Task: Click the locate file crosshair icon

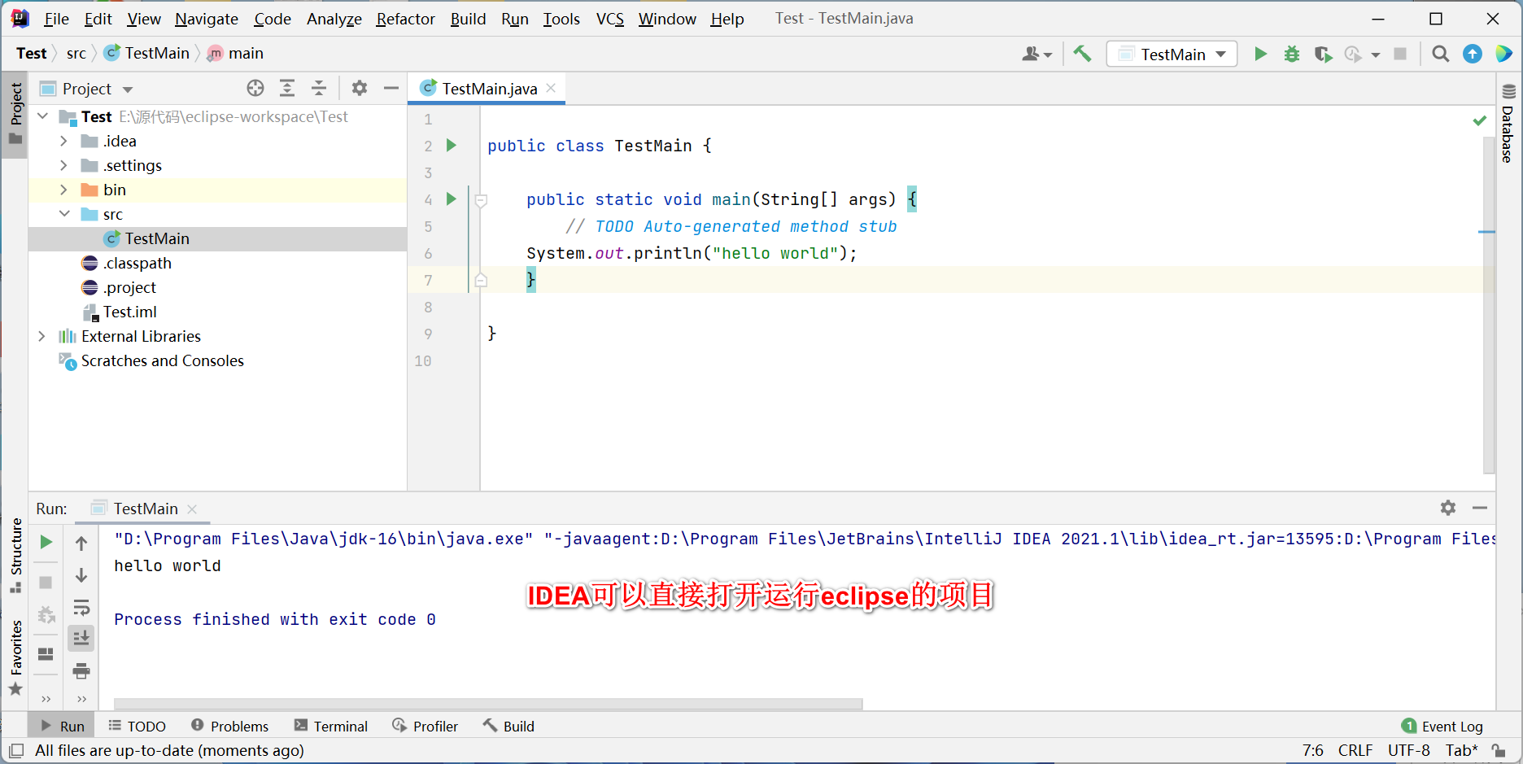Action: pos(255,88)
